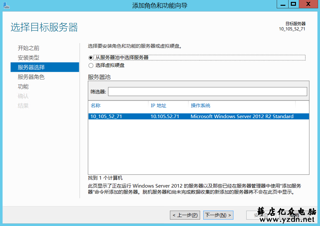This screenshot has width=320, height=226.
Task: Minimize the wizard window
Action: (283, 4)
